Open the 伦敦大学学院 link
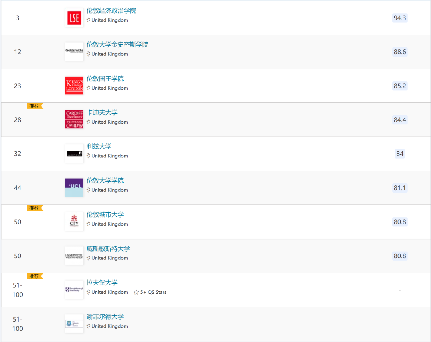The width and height of the screenshot is (431, 342). tap(105, 181)
